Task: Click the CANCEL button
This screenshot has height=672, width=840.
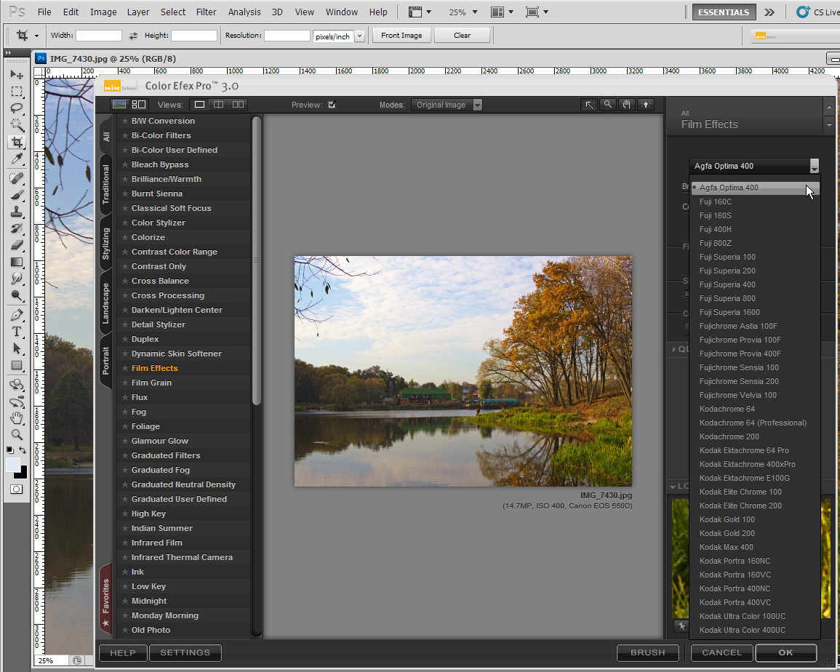Action: click(721, 652)
